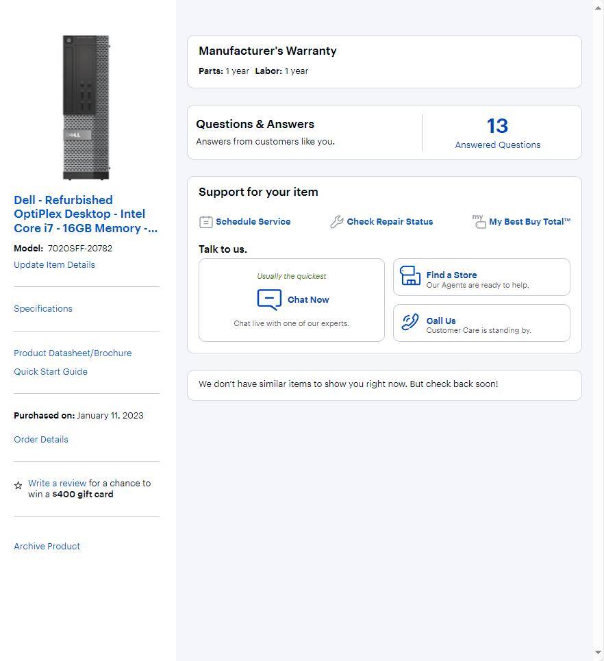The image size is (604, 661).
Task: Open the Quick Start Guide
Action: (x=50, y=371)
